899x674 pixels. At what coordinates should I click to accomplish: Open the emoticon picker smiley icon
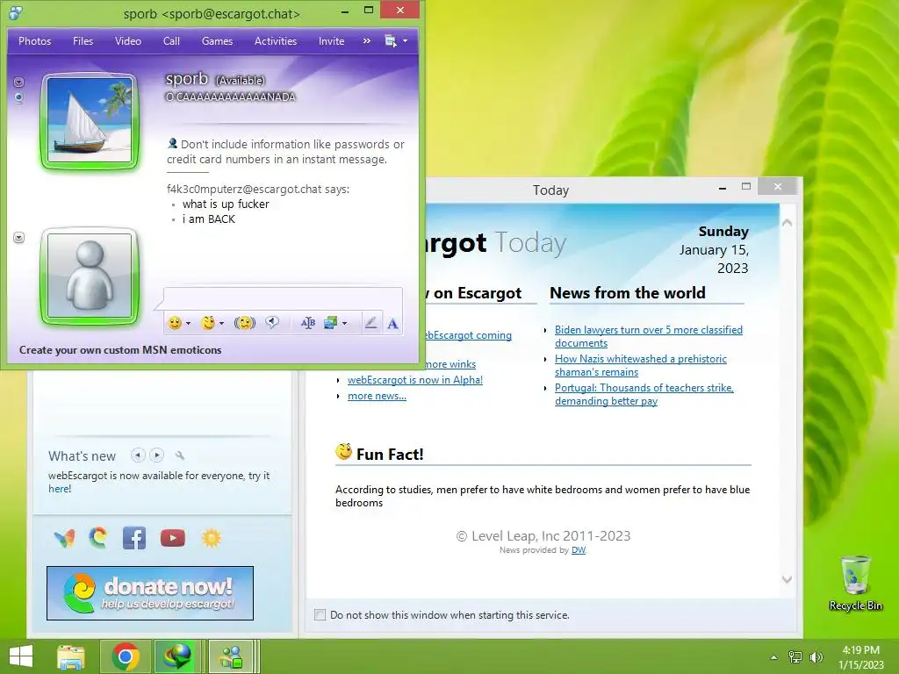[175, 323]
